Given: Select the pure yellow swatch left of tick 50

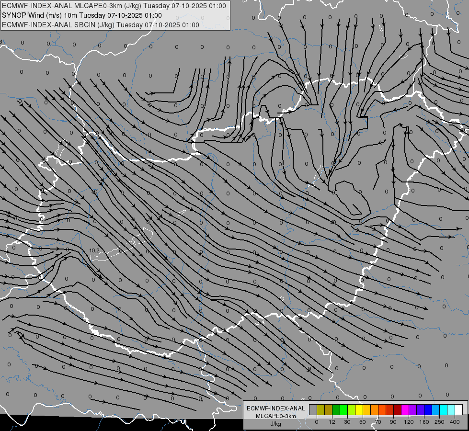Looking at the screenshot, I should [359, 409].
